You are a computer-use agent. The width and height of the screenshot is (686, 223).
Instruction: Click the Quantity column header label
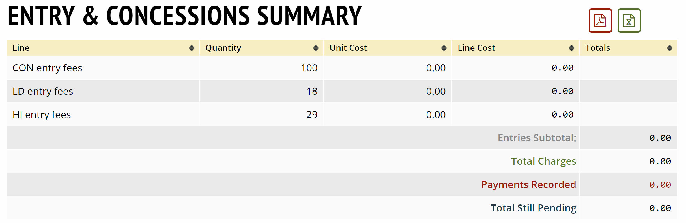coord(223,48)
